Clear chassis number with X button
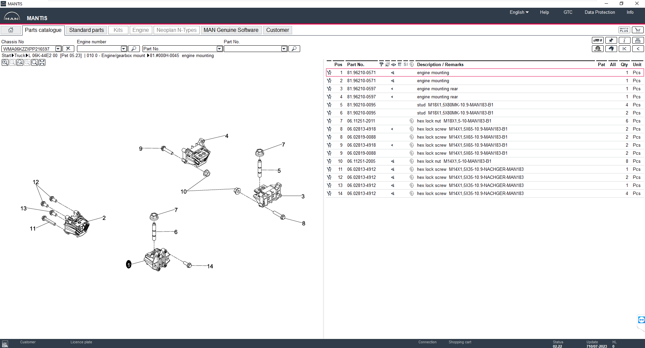Screen dimensions: 645x348 (x=68, y=49)
